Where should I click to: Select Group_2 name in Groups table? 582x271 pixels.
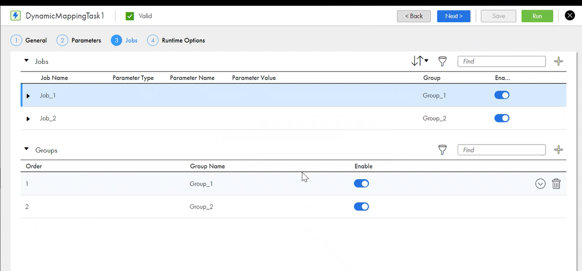tap(202, 207)
